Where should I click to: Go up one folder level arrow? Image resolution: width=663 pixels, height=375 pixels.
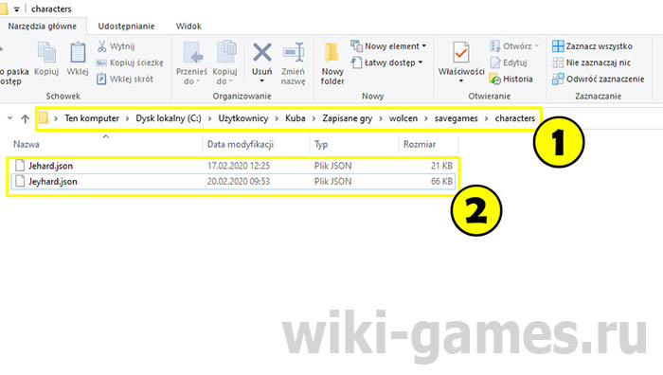pyautogui.click(x=25, y=118)
